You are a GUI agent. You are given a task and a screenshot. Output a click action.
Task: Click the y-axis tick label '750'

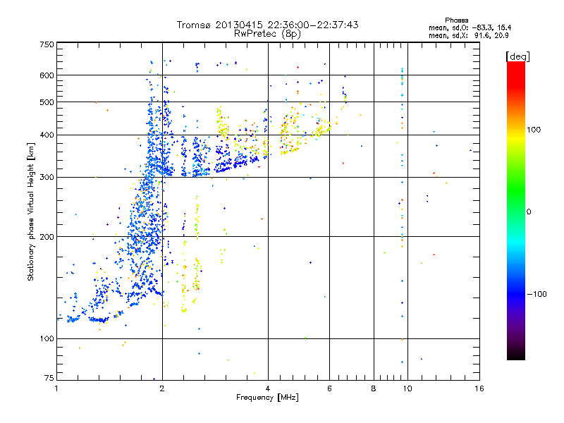(47, 44)
